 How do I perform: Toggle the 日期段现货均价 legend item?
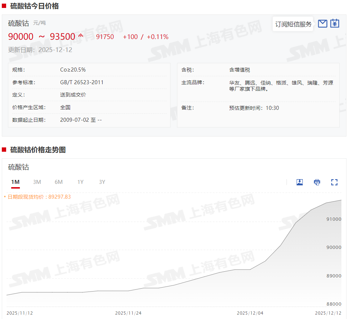click(37, 197)
